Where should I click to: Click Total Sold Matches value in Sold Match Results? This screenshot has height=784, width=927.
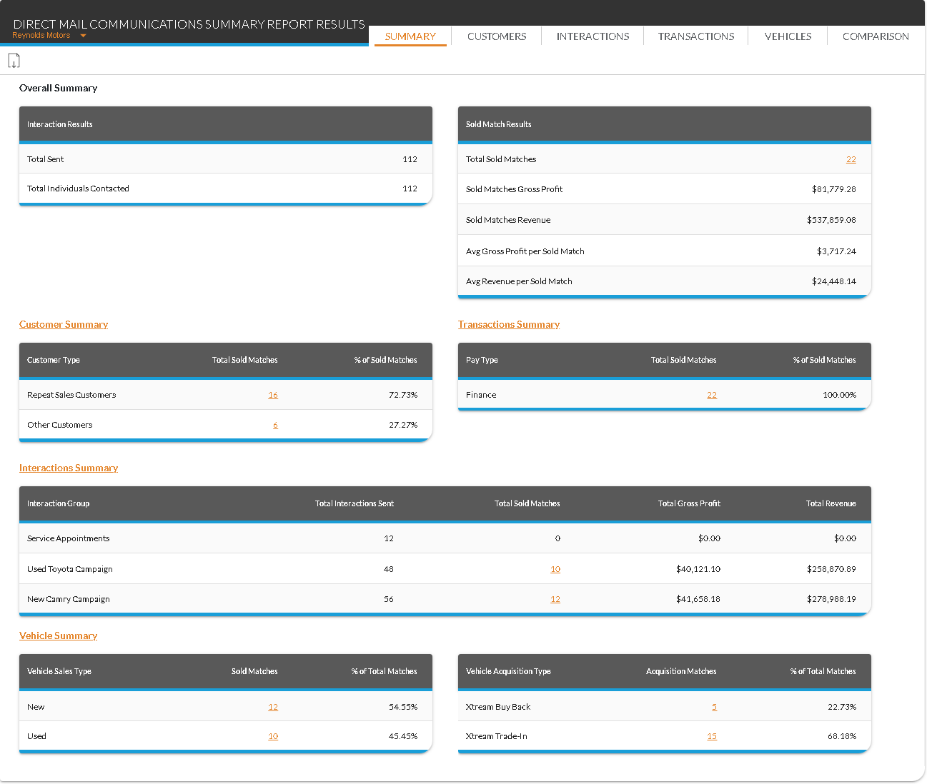coord(851,159)
